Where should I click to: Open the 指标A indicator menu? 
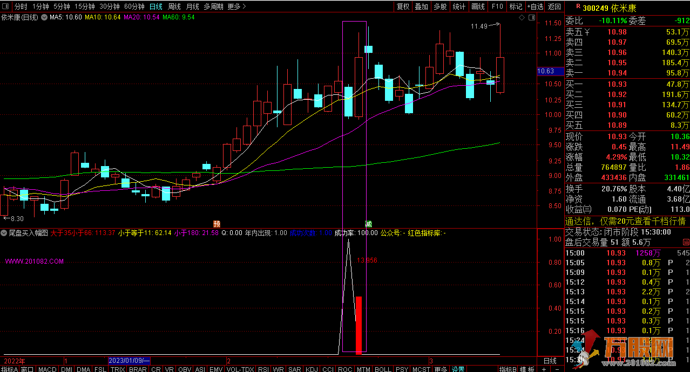9,369
